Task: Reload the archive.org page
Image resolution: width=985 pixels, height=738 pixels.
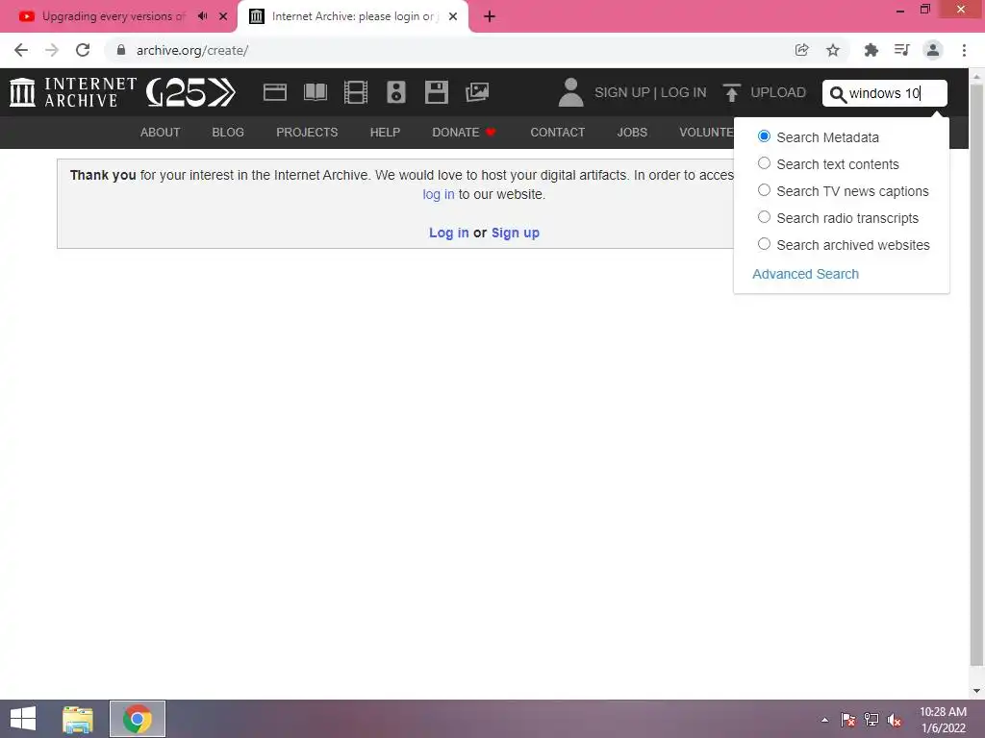Action: [83, 50]
